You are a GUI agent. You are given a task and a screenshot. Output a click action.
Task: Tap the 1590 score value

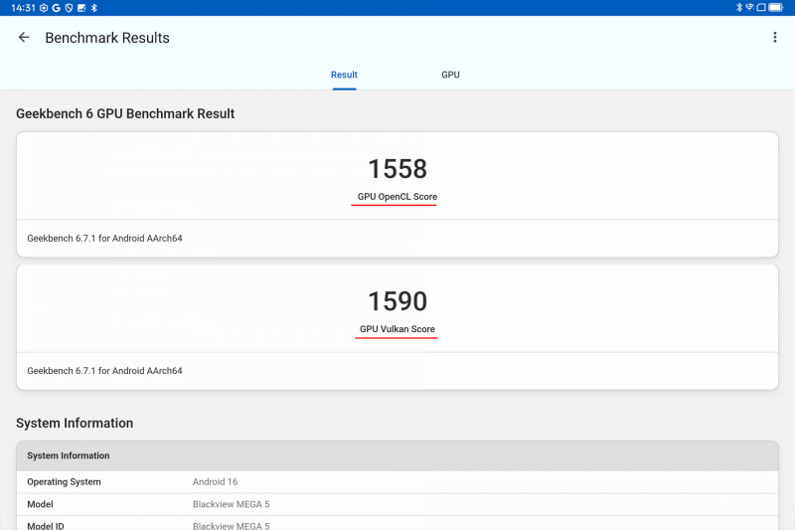(397, 301)
